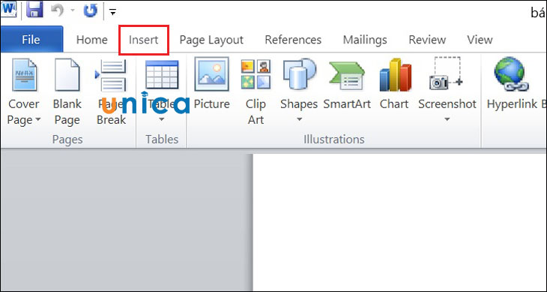547x292 pixels.
Task: Open the undo history dropdown arrow
Action: point(73,11)
